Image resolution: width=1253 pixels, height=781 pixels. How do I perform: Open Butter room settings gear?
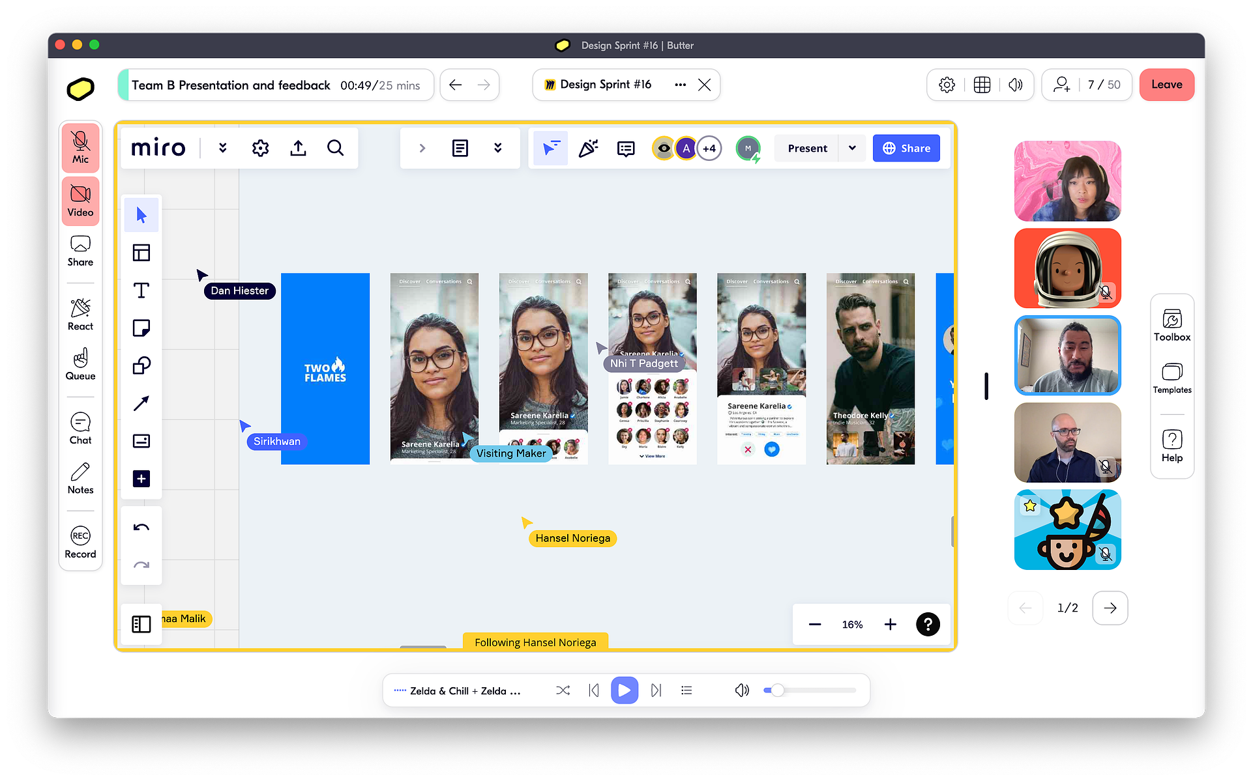point(947,85)
